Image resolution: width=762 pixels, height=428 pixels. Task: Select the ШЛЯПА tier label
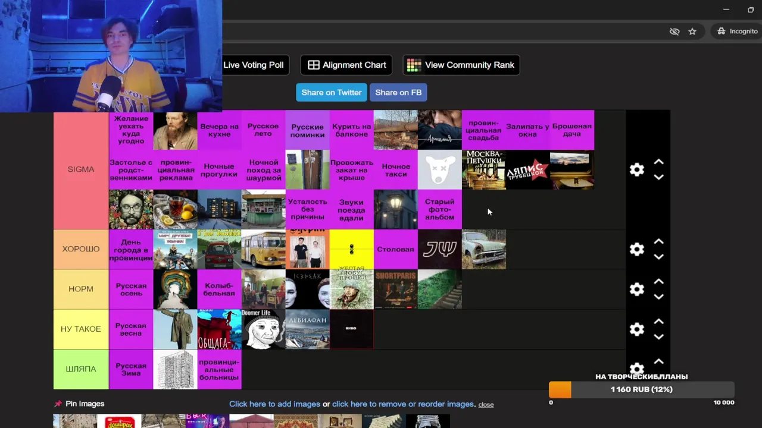pyautogui.click(x=81, y=369)
